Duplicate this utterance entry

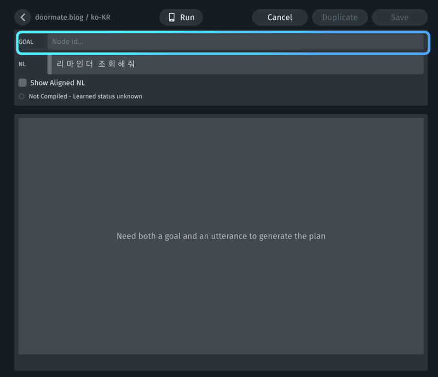[x=339, y=18]
